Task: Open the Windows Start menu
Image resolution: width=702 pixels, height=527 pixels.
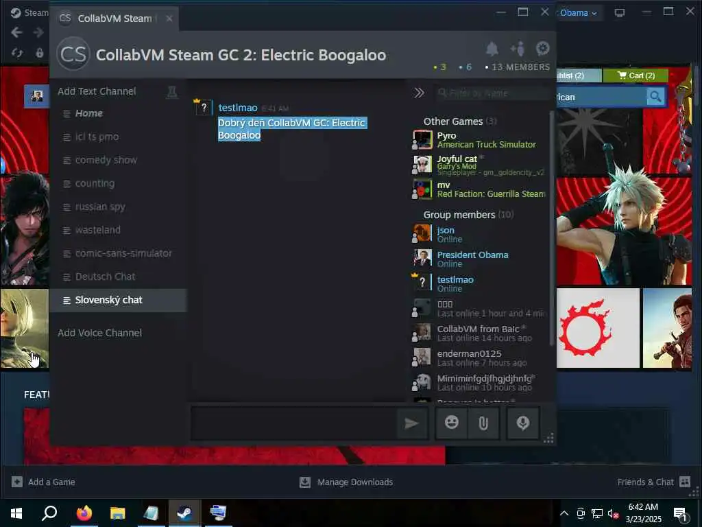Action: tap(16, 513)
